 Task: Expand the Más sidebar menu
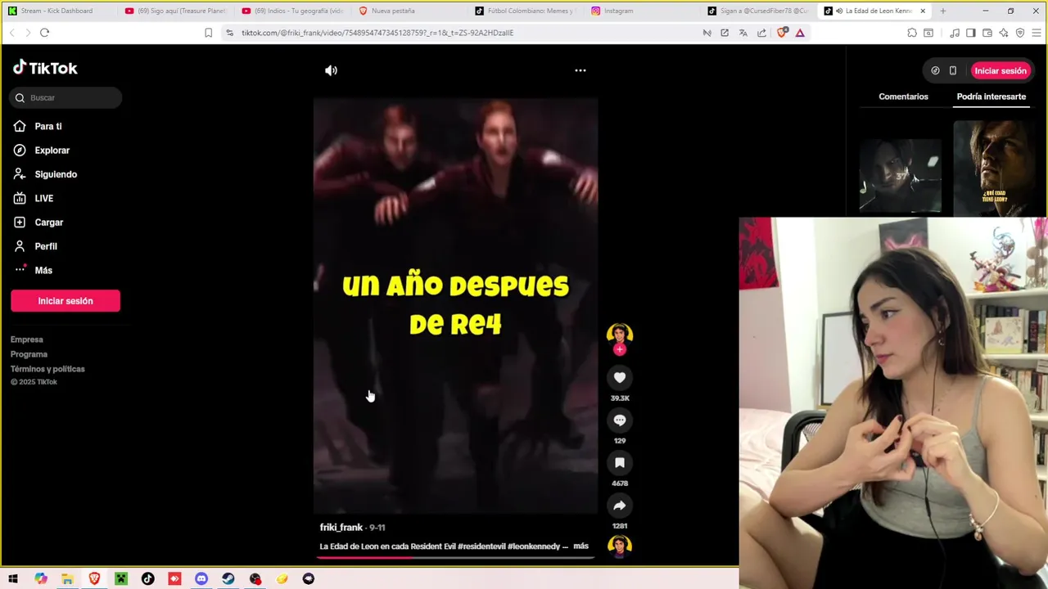(43, 270)
